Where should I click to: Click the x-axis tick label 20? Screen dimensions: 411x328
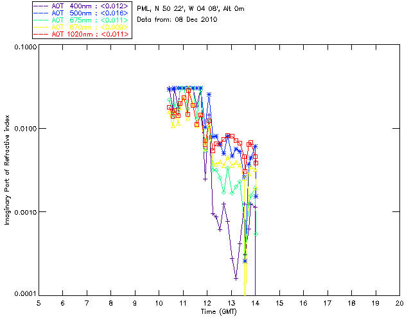399,304
